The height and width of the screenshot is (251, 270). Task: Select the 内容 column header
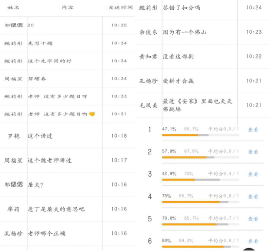(x=67, y=7)
